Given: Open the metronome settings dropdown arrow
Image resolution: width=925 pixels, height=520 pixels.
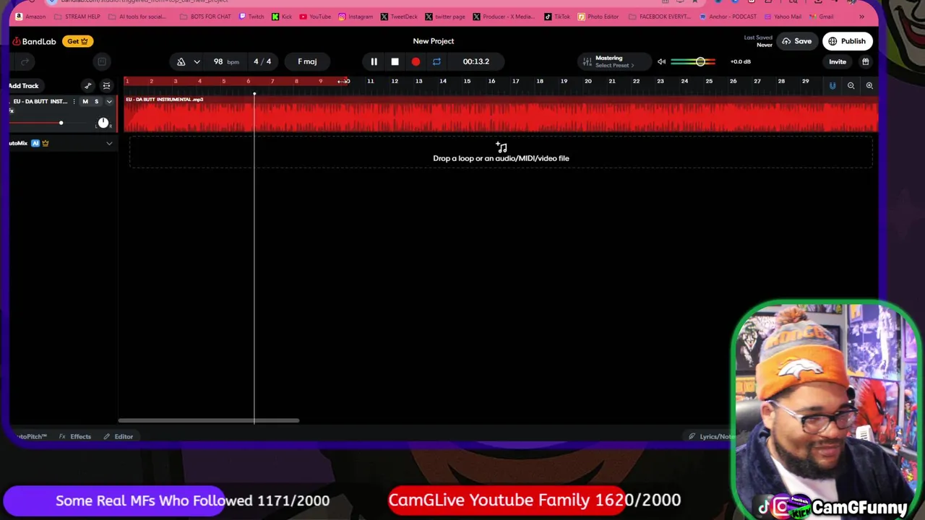Looking at the screenshot, I should coord(197,61).
